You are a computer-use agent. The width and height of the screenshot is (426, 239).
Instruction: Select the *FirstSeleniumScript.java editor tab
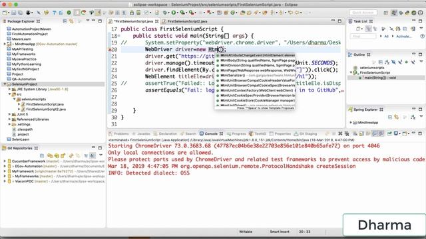pyautogui.click(x=133, y=21)
